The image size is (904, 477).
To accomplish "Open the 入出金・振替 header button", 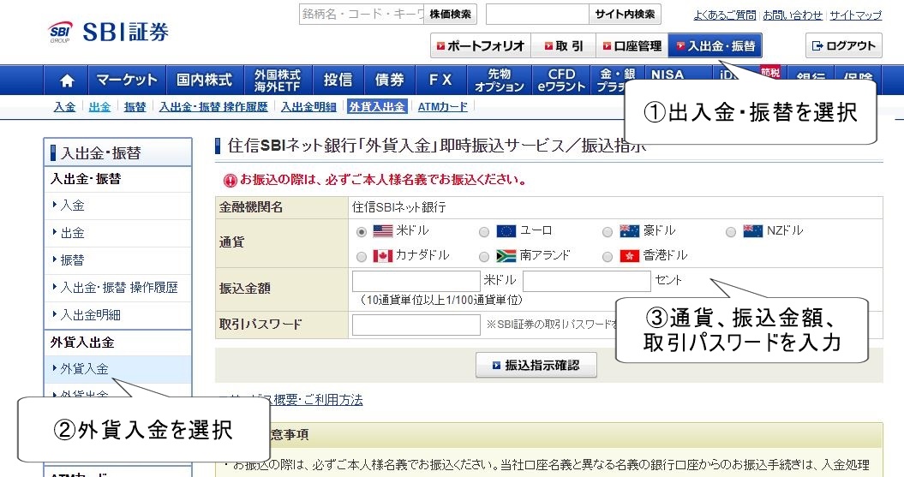I will pos(715,46).
